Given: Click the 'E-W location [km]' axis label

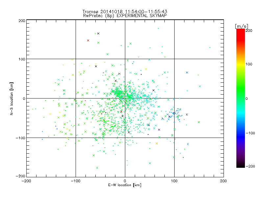Looking at the screenshot, I should point(125,185).
